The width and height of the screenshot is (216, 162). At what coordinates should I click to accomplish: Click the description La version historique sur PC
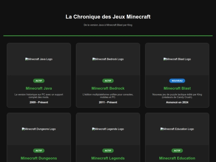coord(39,96)
